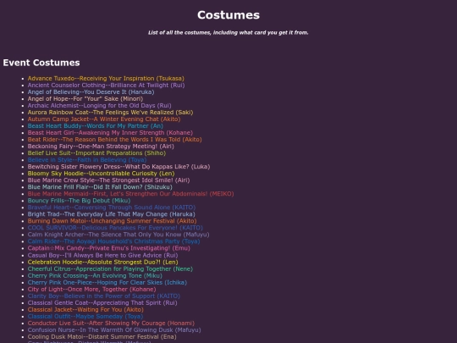Select Belief Live Suit--Important Preparations link
Screen dimensions: 457x343
(96, 153)
